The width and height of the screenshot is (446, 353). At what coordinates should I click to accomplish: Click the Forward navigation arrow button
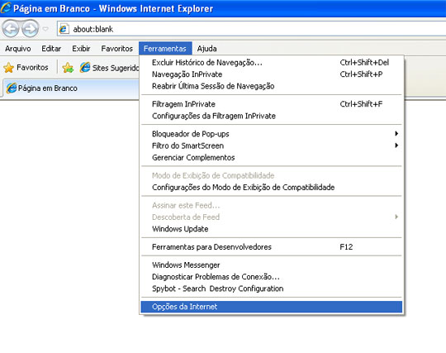click(31, 28)
